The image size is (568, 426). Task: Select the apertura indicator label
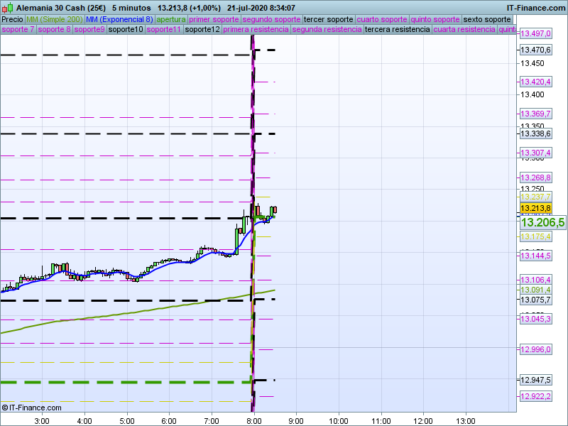click(x=171, y=19)
